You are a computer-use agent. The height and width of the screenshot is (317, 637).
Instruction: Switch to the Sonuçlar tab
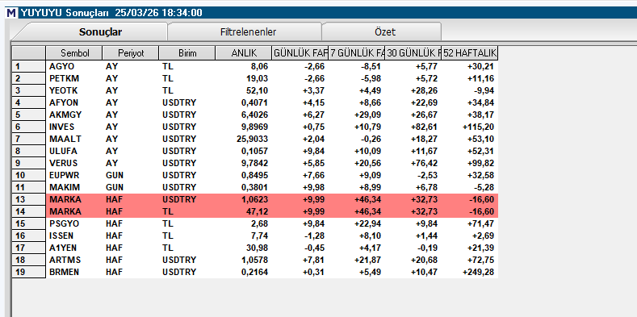tap(100, 32)
